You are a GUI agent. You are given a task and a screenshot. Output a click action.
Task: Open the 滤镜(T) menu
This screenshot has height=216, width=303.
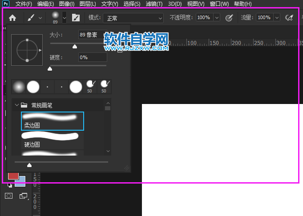pyautogui.click(x=154, y=4)
